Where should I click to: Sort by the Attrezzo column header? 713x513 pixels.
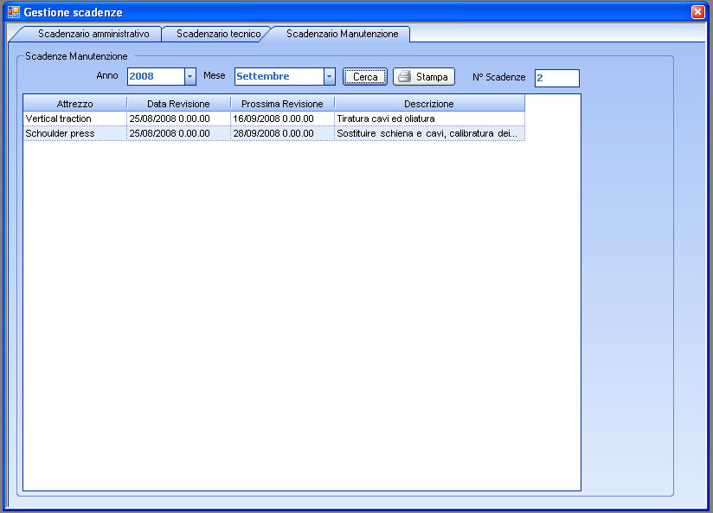(x=74, y=104)
